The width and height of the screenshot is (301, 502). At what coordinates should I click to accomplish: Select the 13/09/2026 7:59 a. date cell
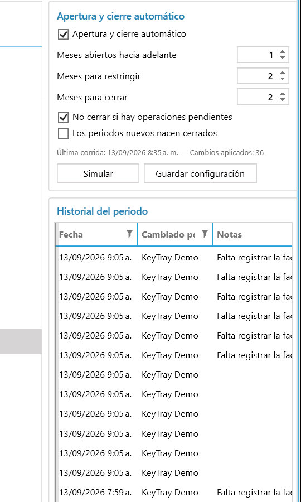pos(95,493)
